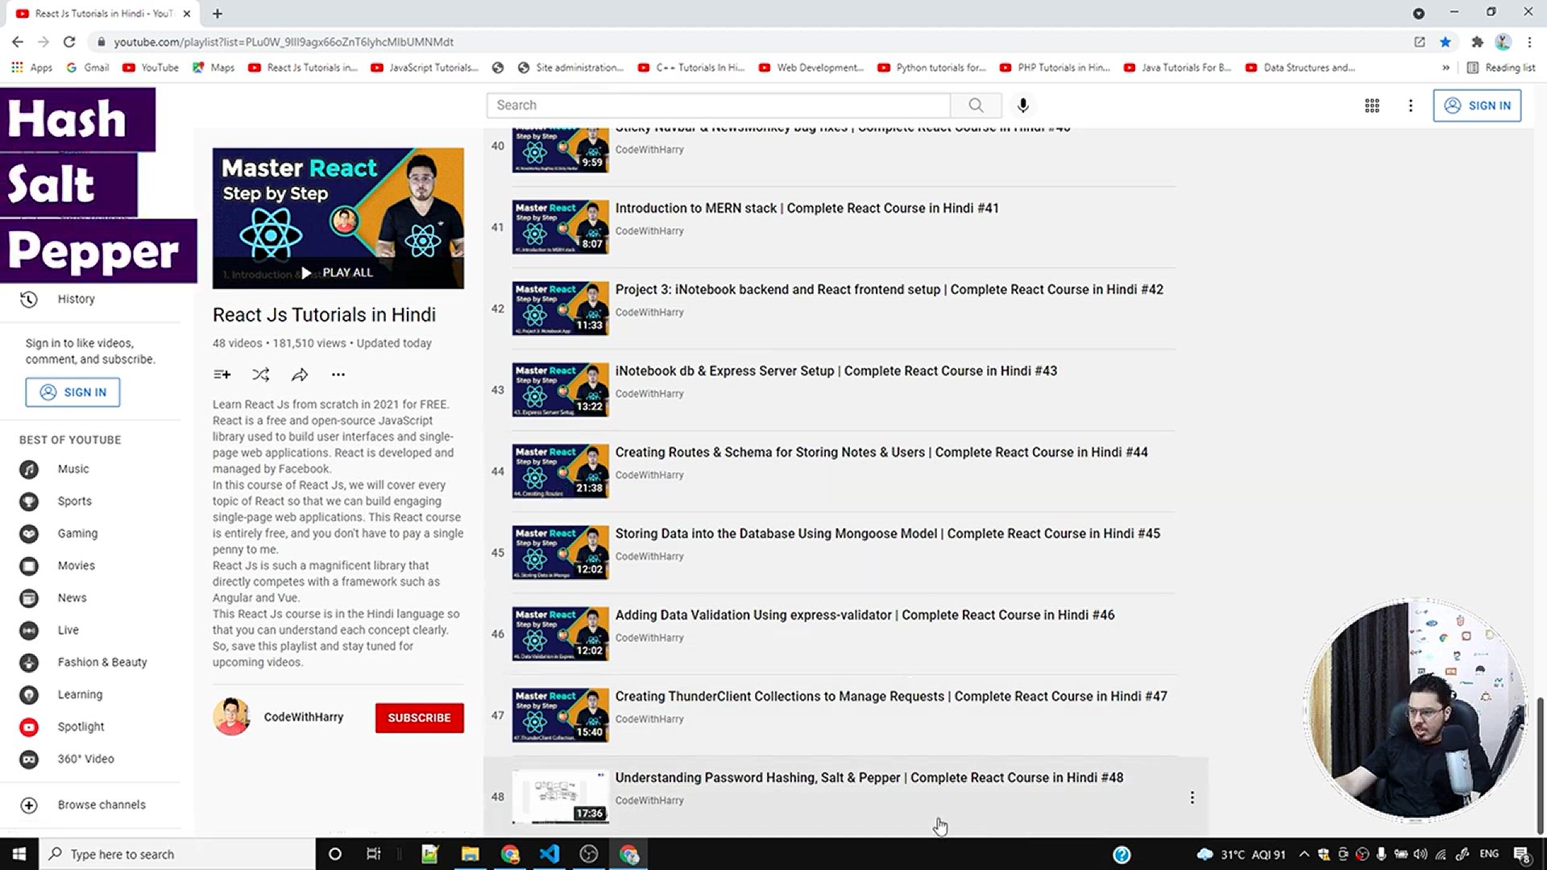The height and width of the screenshot is (870, 1547).
Task: Open the Reading list
Action: click(x=1501, y=68)
